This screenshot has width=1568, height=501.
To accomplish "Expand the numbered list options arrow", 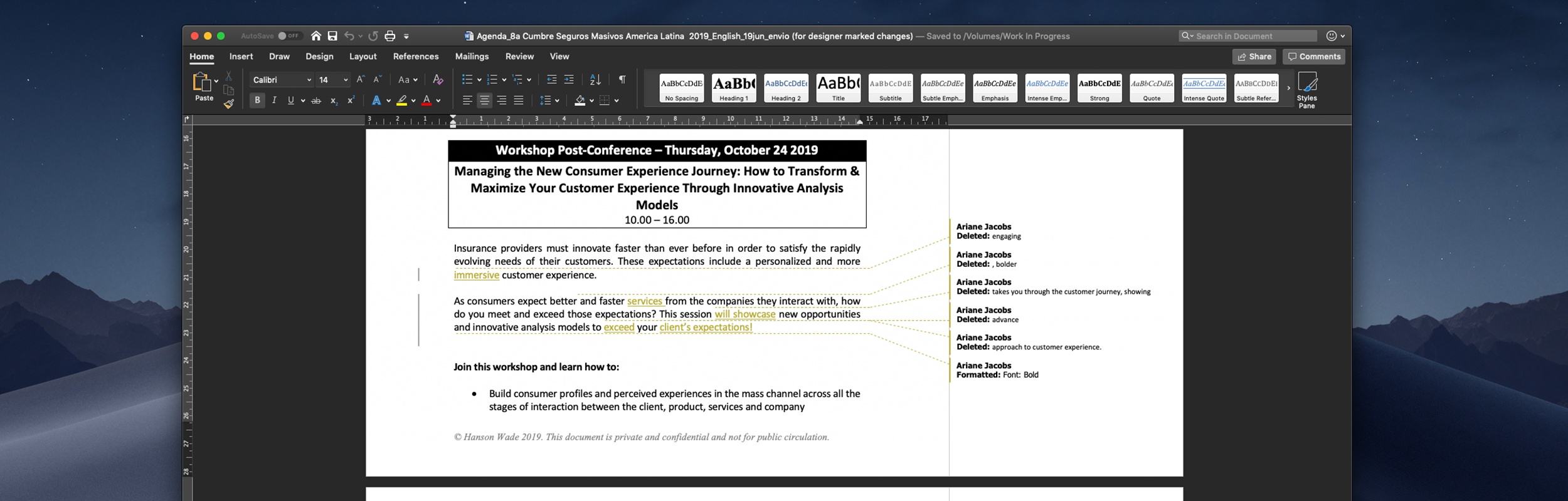I will (504, 80).
